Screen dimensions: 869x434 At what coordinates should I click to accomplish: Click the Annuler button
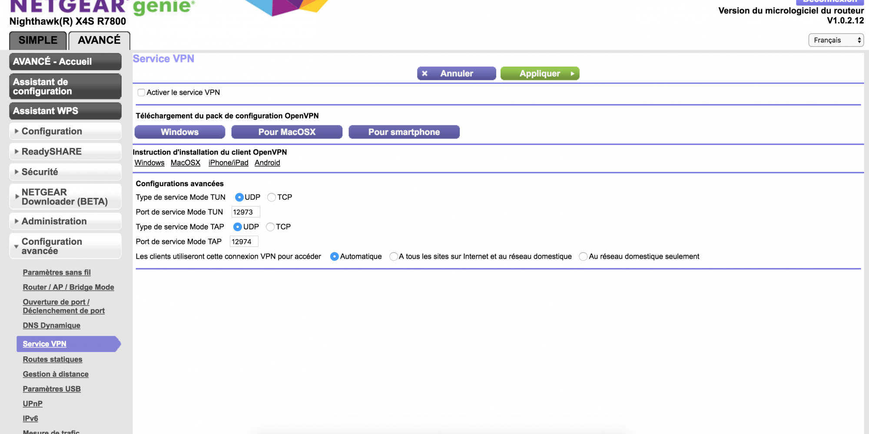(x=456, y=73)
